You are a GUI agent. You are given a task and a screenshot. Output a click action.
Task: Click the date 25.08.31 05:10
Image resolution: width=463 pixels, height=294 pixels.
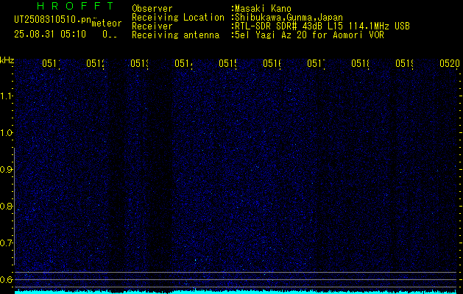pyautogui.click(x=50, y=35)
